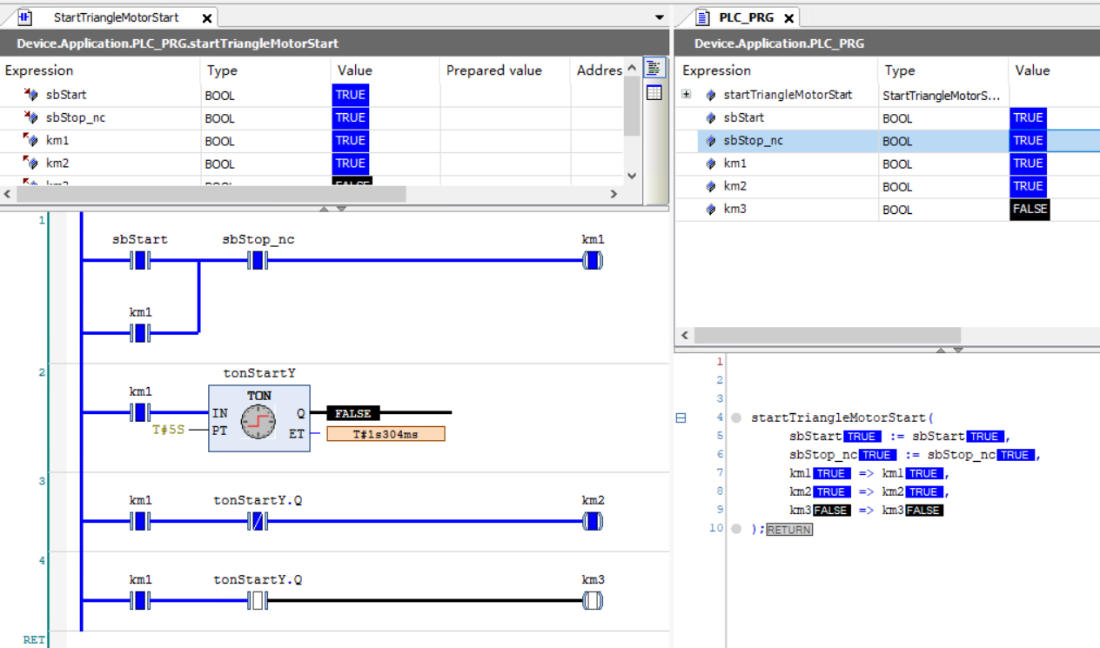
Task: Click the tonStartY.Q contact in network 4
Action: point(258,600)
